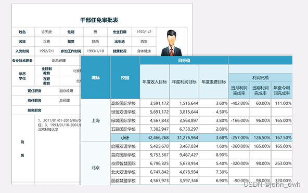Screen dimensions: 308x193
Task: Select the profit target cell 3,815,644
Action: click(x=184, y=112)
